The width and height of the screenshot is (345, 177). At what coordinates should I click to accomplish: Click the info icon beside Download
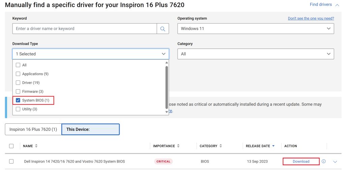coord(324,161)
